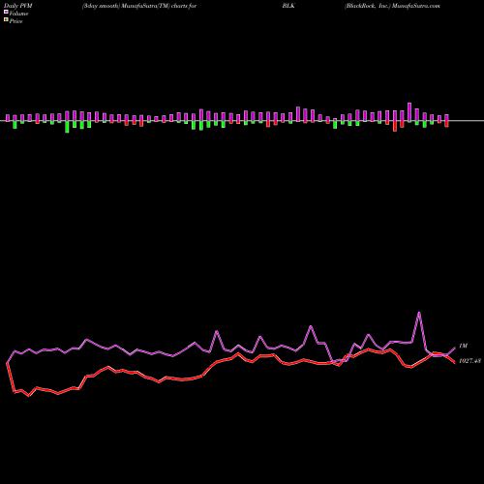Click the '(BlackRock, Inc.) MunafaSutra.com' text
Image resolution: width=484 pixels, height=484 pixels.
point(392,6)
